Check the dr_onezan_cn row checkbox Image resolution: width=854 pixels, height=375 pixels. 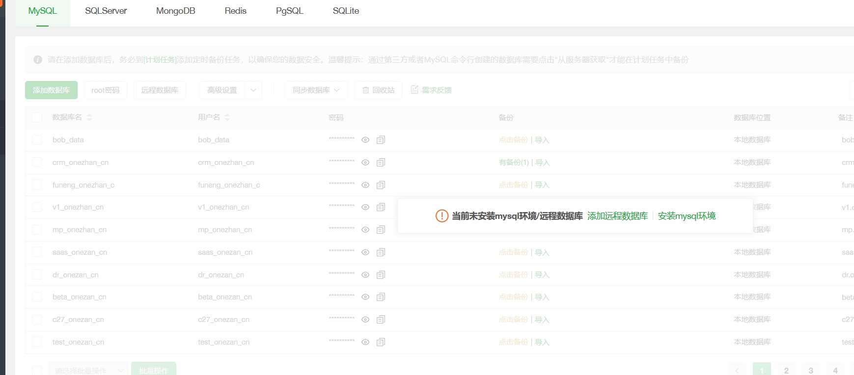pos(37,275)
